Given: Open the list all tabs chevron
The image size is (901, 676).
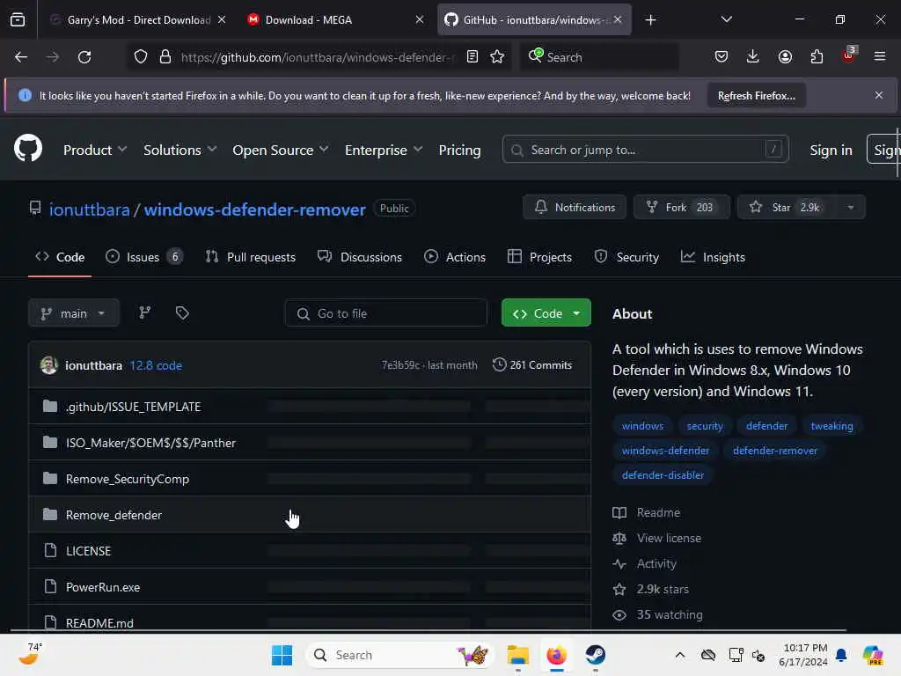Looking at the screenshot, I should pyautogui.click(x=726, y=19).
